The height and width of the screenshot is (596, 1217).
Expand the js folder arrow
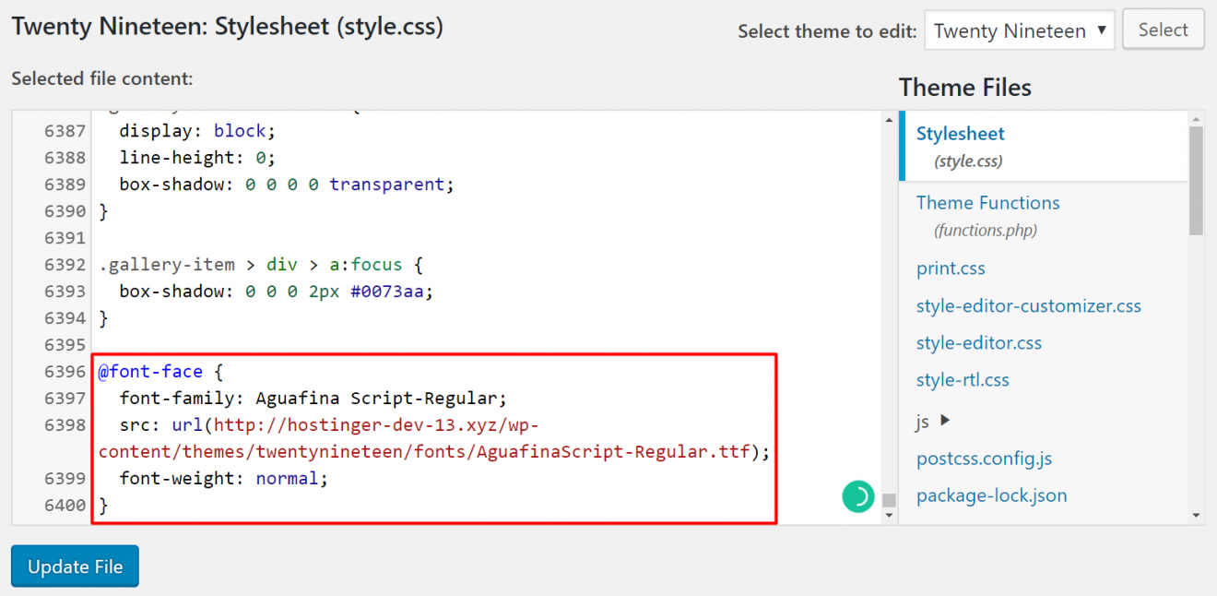point(944,421)
